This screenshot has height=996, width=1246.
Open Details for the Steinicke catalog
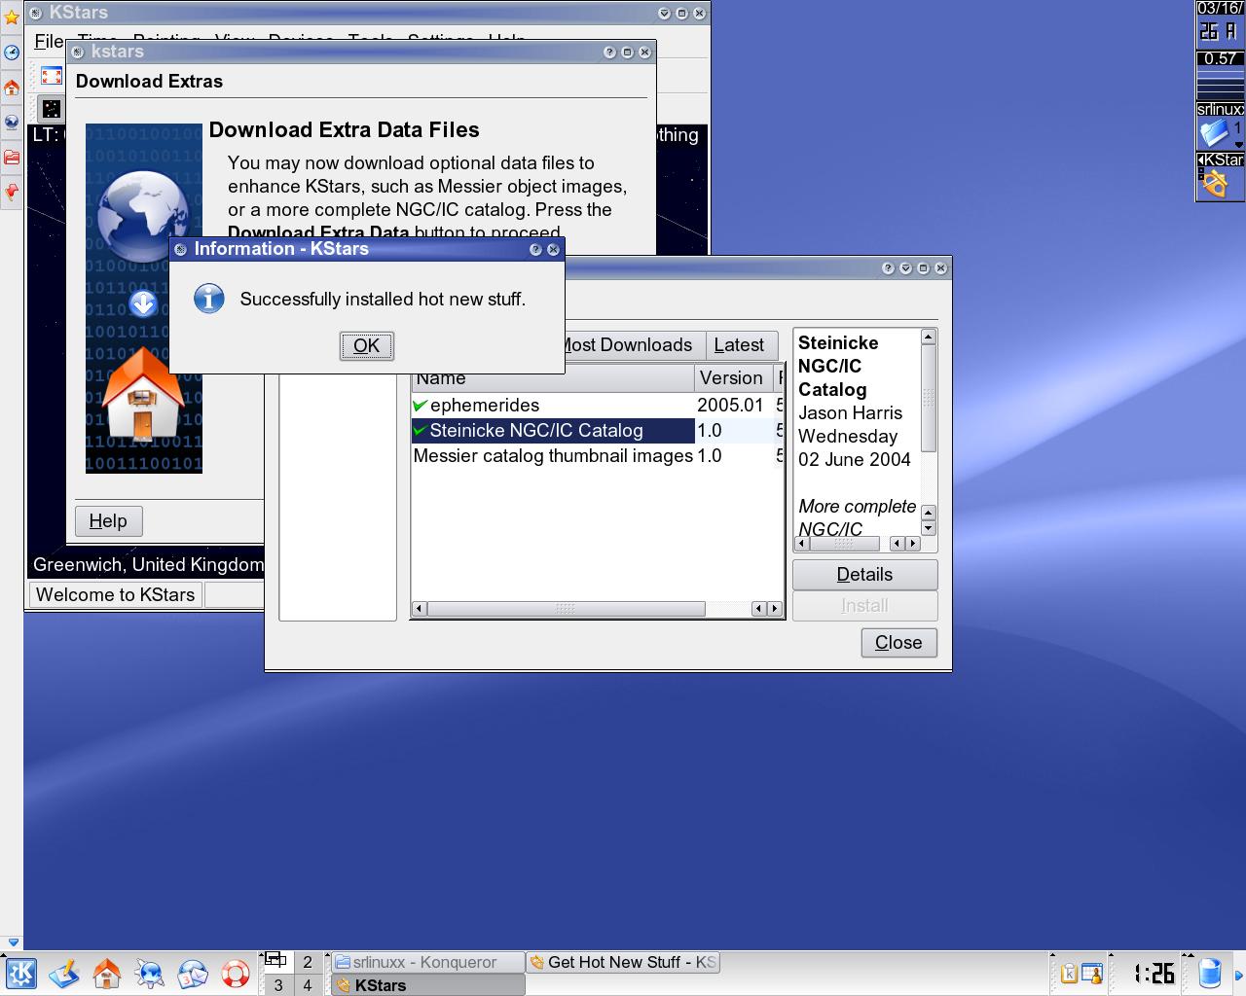point(864,574)
